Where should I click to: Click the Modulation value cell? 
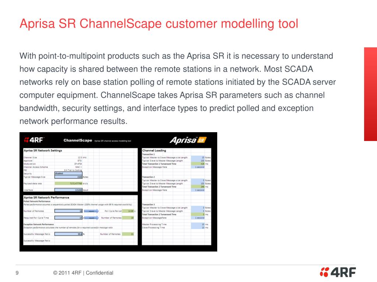(78, 164)
